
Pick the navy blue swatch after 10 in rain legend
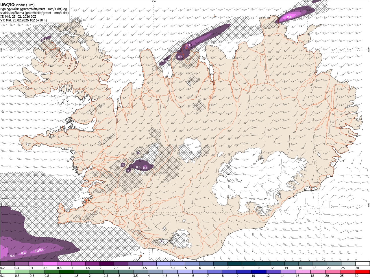pyautogui.click(x=259, y=272)
